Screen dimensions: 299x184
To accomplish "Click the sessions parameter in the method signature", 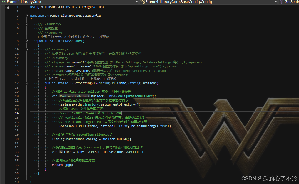I will coord(149,83).
